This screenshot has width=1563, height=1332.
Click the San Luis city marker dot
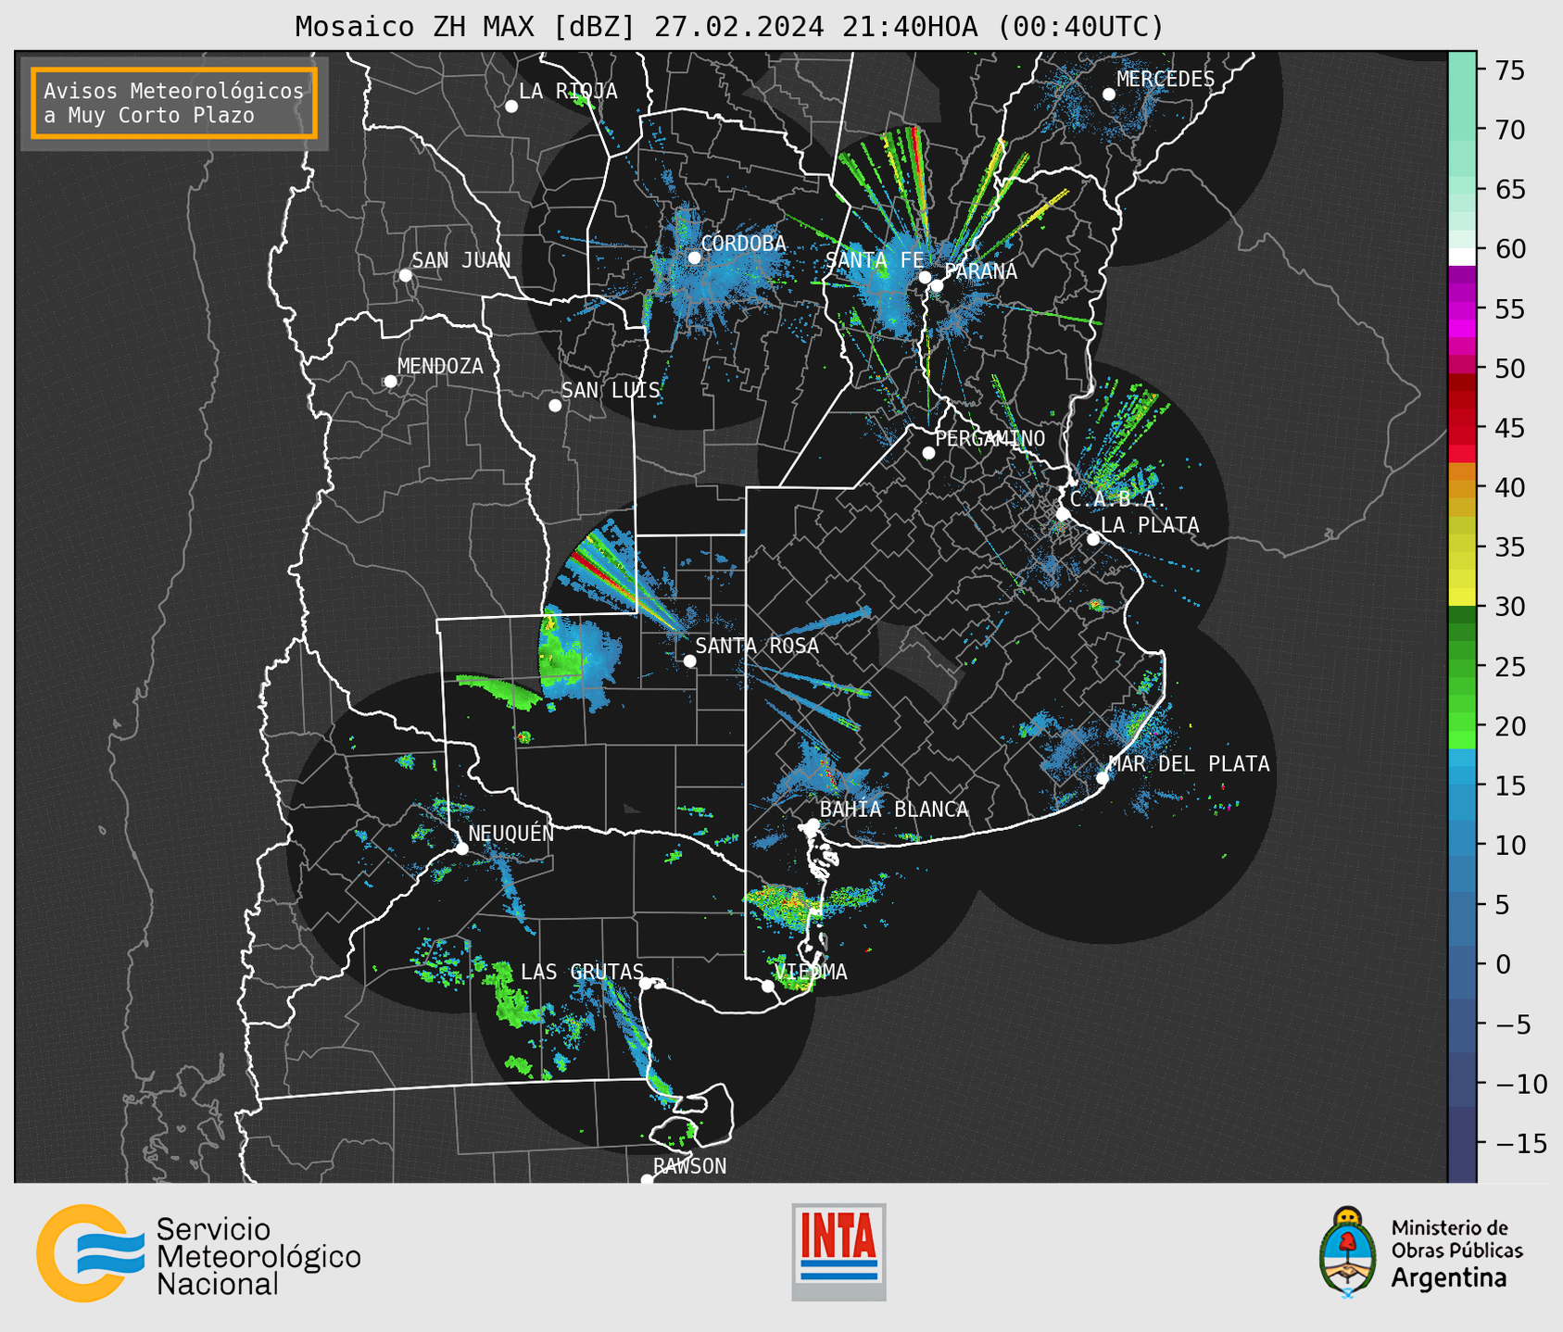tap(555, 406)
